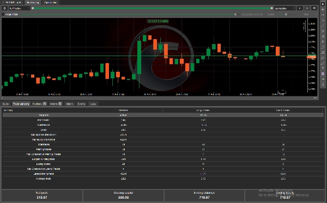Select the Max Consecutive Losing Trades row label
Image resolution: width=327 pixels, height=203 pixels.
click(x=44, y=169)
